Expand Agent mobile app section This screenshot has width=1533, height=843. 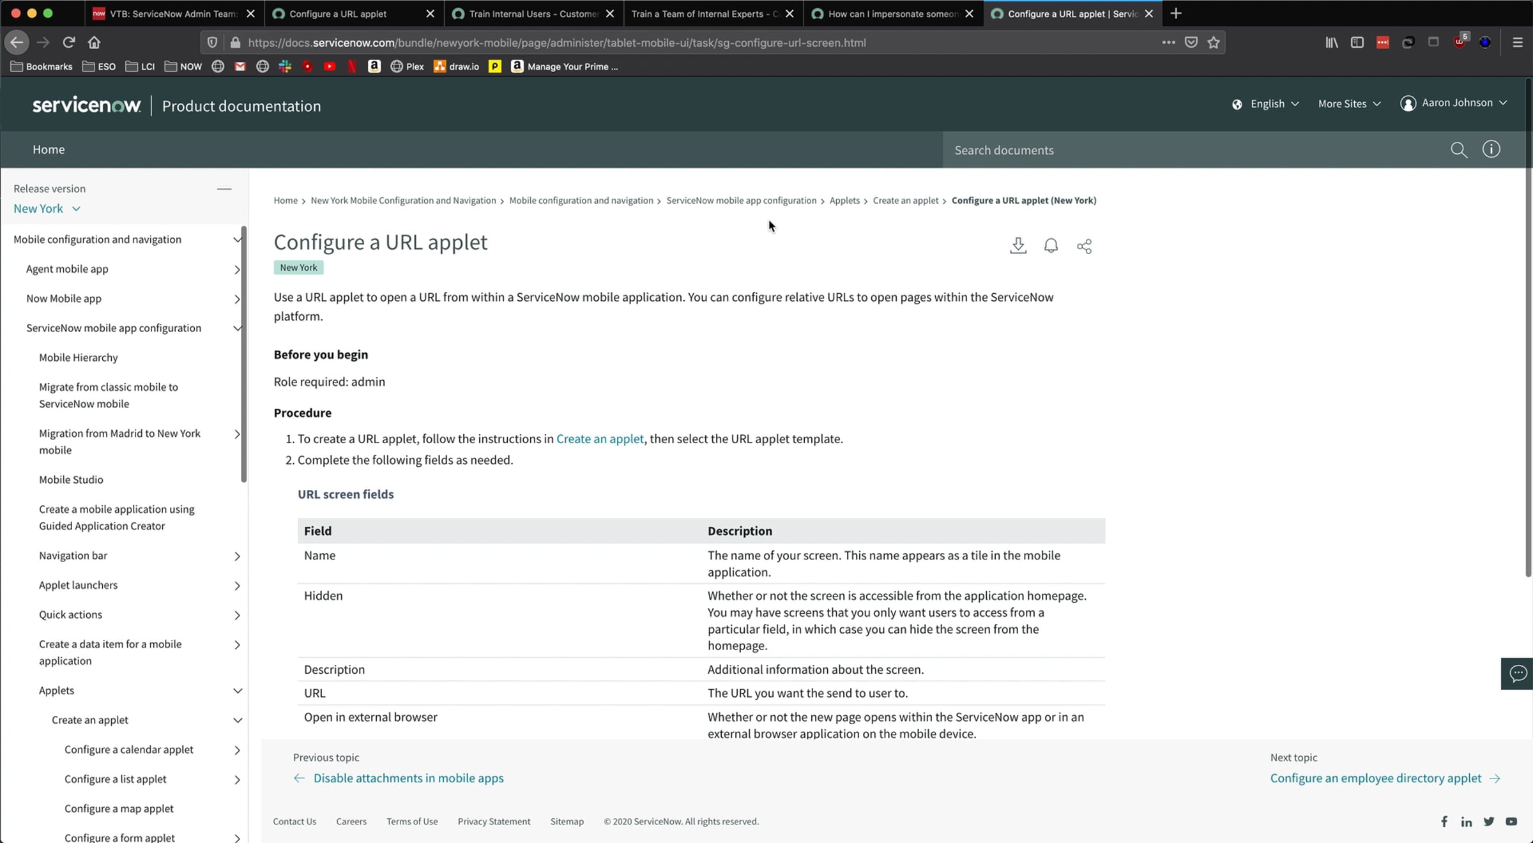coord(237,270)
